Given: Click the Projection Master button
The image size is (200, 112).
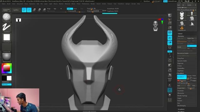Looking at the screenshot, I should click(7, 10).
